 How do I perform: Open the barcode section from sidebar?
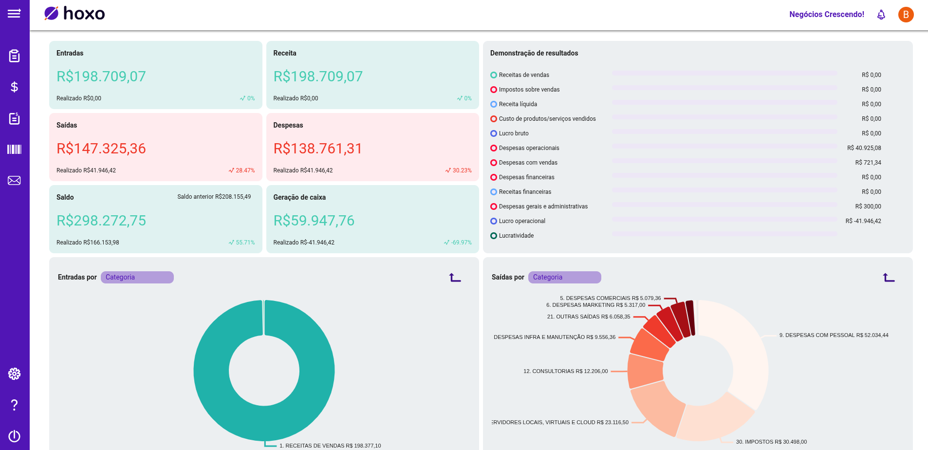(14, 150)
